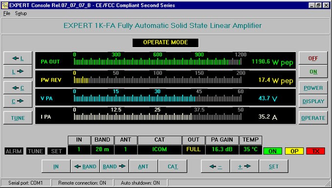Viewport: 332px width, 188px height.
Task: Step to next band with BAND right-arrow
Action: pyautogui.click(x=114, y=166)
